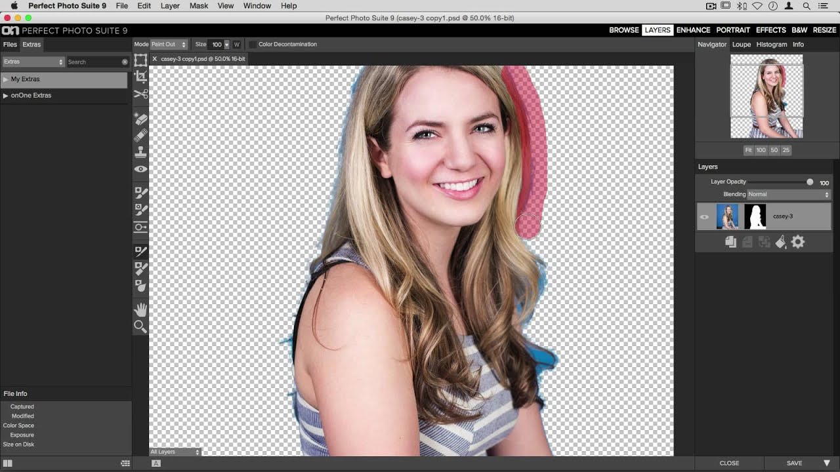Select the casey-3 layer image thumbnail
This screenshot has width=840, height=472.
(727, 216)
